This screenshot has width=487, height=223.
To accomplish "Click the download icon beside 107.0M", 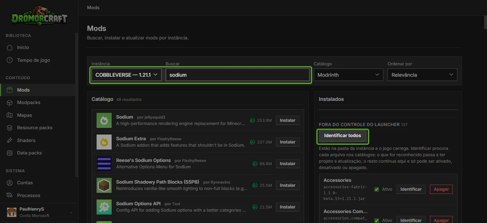I will (x=252, y=142).
